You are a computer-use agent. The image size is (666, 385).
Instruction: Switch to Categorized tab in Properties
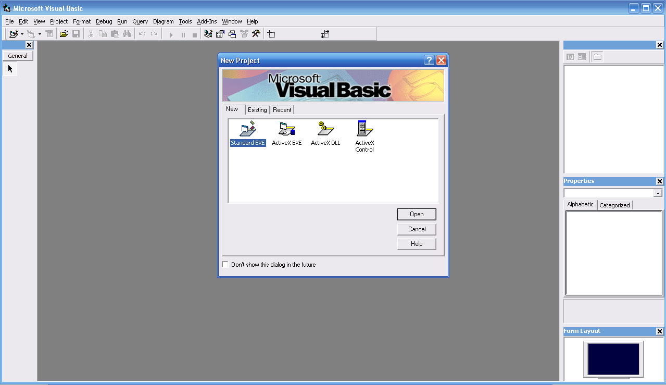click(x=614, y=205)
